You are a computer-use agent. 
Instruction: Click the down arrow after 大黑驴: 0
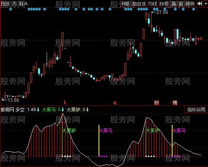(87, 110)
